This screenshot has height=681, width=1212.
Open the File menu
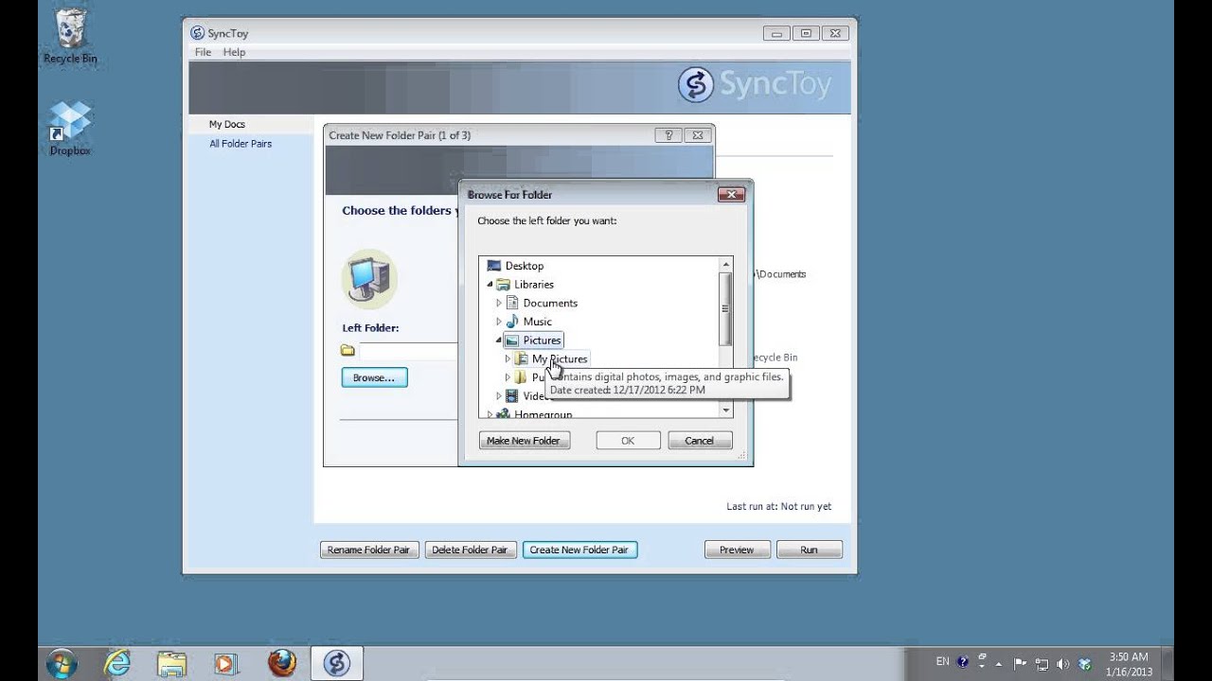tap(203, 52)
